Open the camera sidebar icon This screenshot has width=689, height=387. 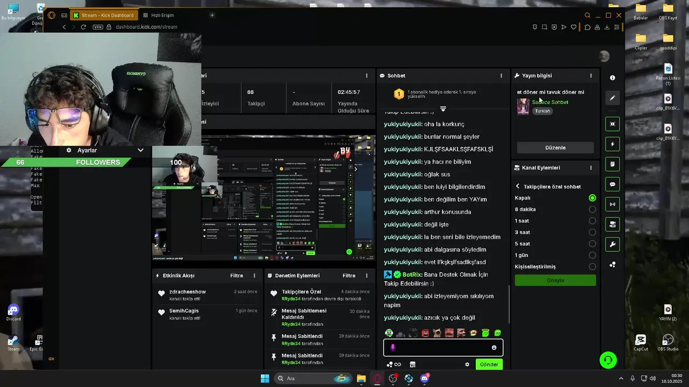[x=613, y=224]
